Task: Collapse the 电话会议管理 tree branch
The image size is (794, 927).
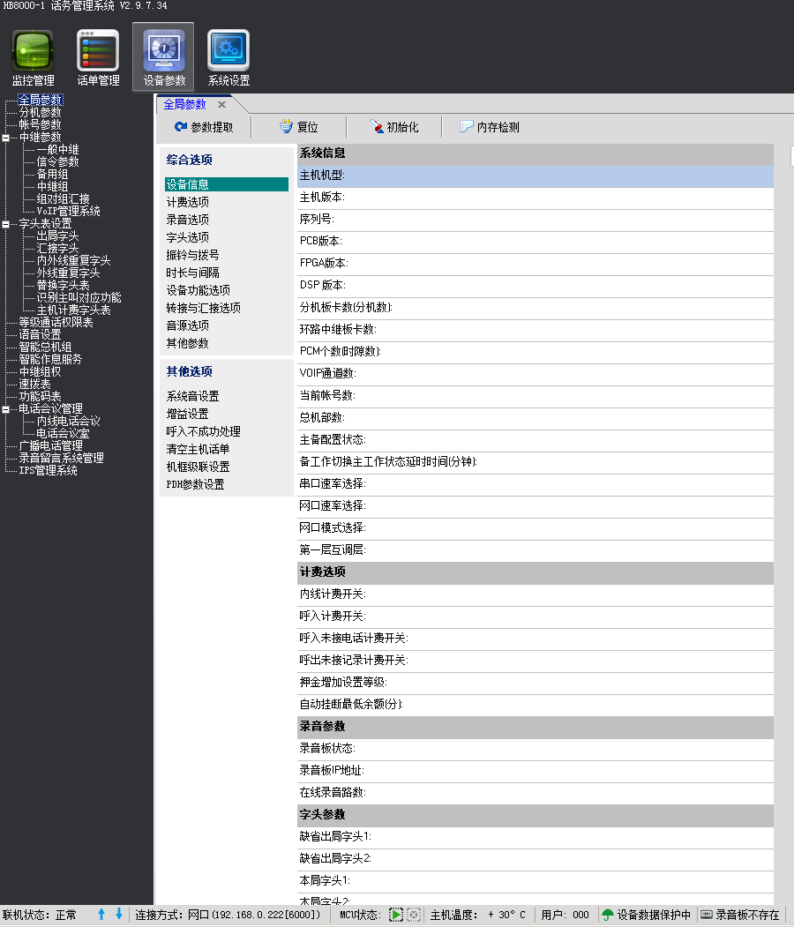Action: pos(6,407)
